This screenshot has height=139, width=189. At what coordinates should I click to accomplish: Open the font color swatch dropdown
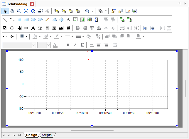pyautogui.click(x=60, y=45)
